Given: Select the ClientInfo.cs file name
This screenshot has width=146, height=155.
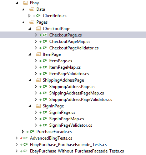Looking at the screenshot, I should click(55, 16).
